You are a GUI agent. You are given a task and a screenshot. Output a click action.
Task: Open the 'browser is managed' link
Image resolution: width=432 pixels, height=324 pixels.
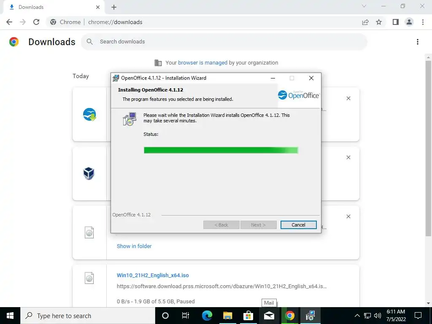202,63
